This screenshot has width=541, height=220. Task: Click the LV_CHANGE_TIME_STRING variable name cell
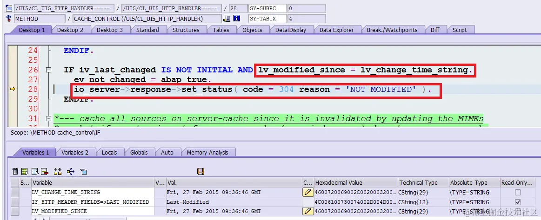93,192
